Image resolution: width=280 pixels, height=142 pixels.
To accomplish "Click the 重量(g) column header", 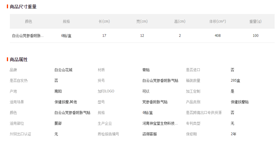I will [x=255, y=21].
